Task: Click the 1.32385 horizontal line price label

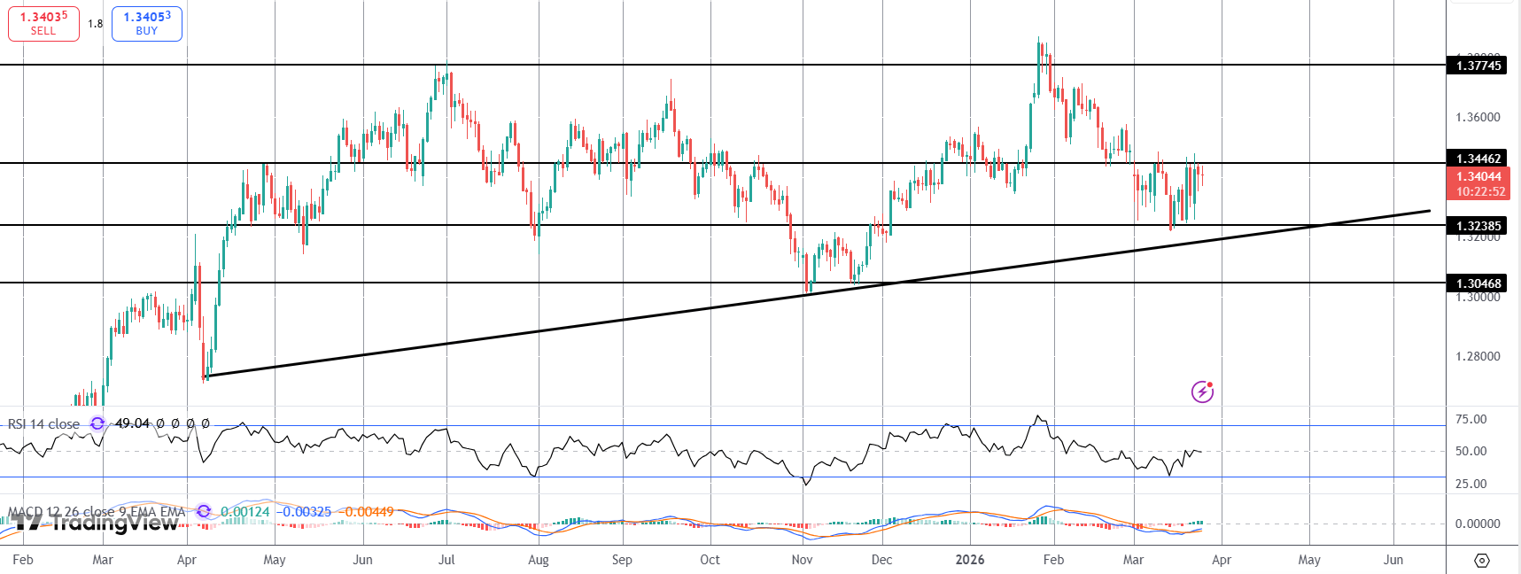Action: tap(1478, 226)
